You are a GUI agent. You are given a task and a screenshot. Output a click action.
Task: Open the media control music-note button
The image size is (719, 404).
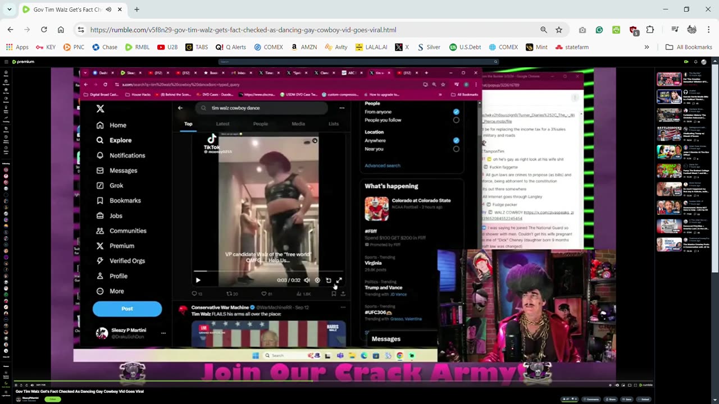pos(675,30)
